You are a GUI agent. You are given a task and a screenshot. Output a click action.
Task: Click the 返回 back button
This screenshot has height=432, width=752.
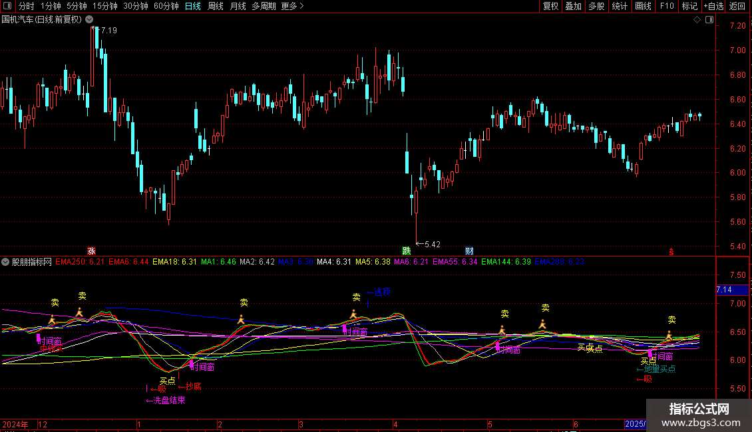(x=737, y=6)
